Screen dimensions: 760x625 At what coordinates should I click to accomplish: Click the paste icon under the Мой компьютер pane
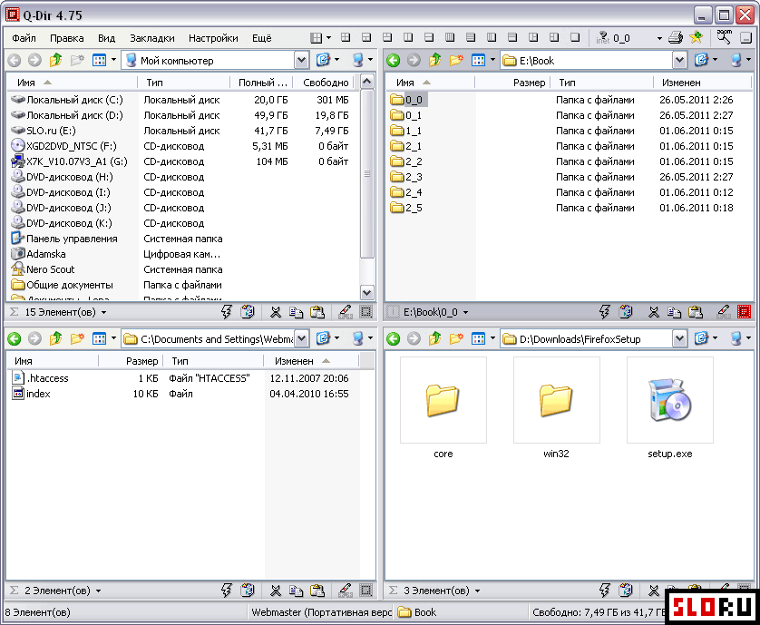(x=317, y=312)
